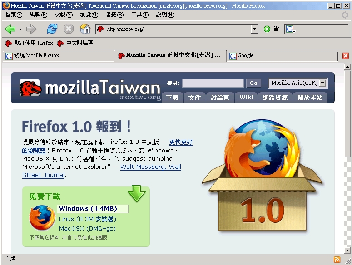Viewport: 352px width, 265px height.
Task: Open the Google search engine selector
Action: tap(290, 29)
